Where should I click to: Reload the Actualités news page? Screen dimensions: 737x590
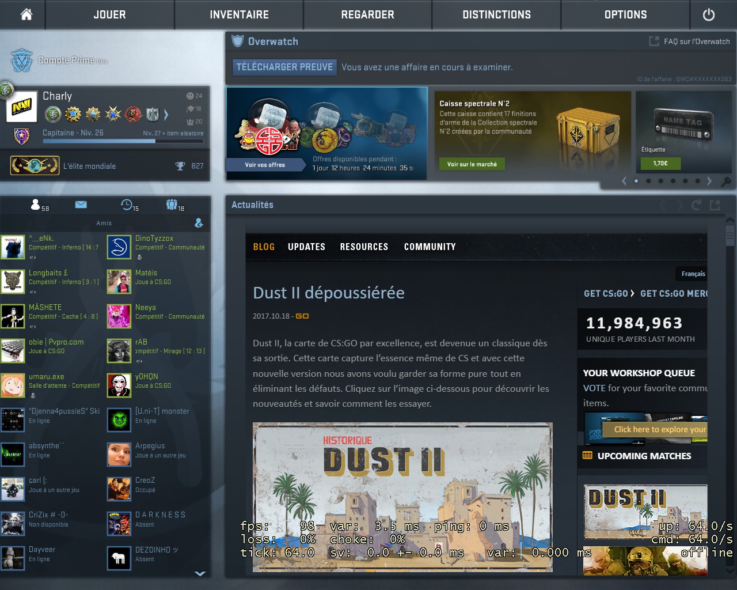pos(697,205)
